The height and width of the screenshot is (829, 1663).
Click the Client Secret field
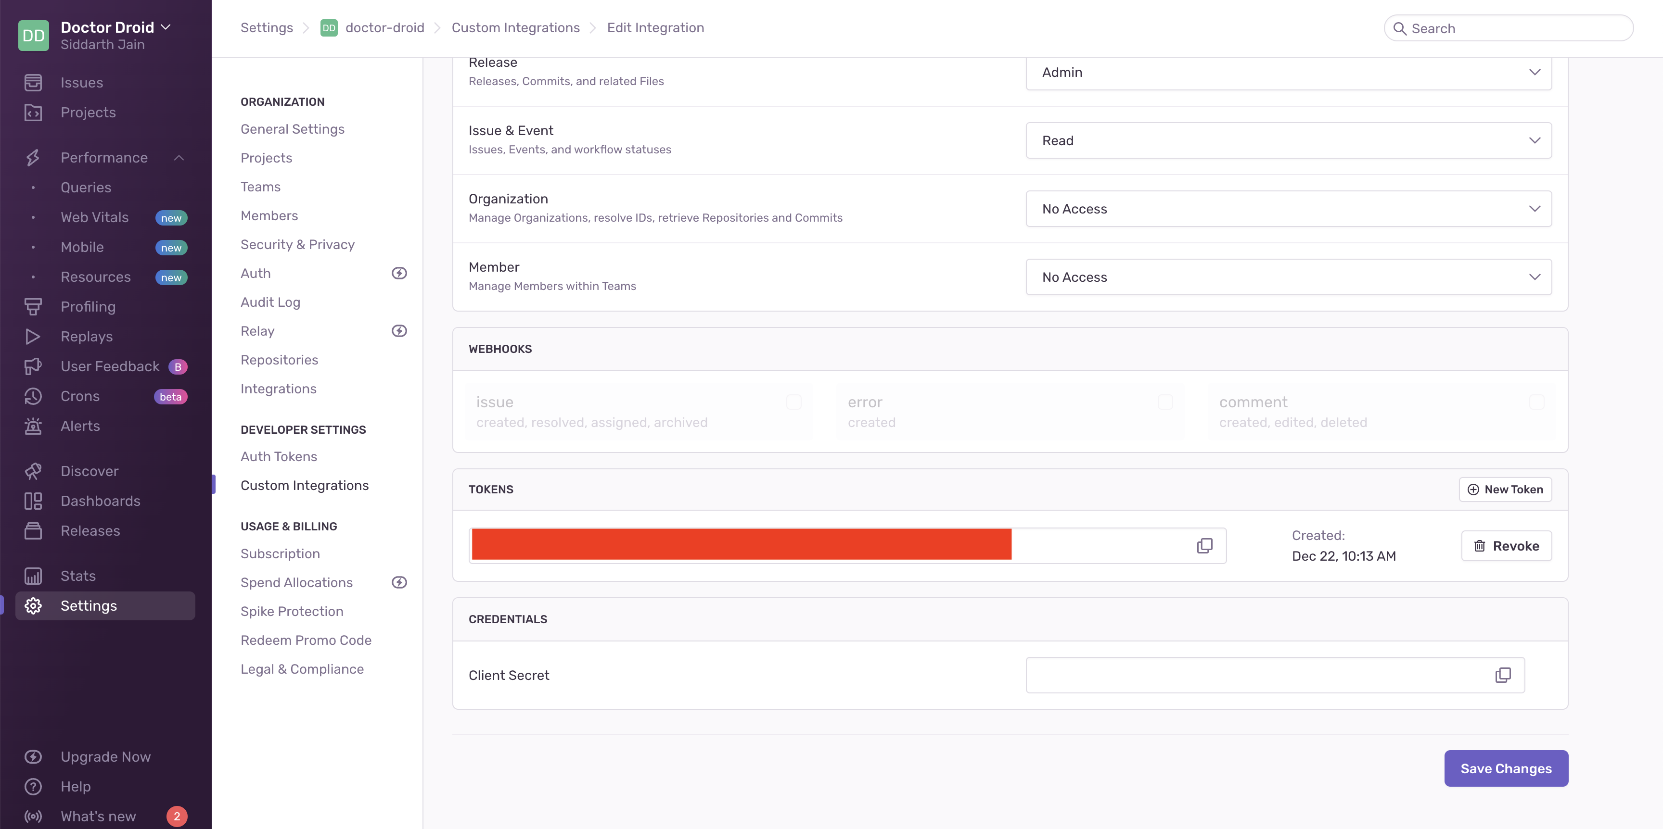1275,675
